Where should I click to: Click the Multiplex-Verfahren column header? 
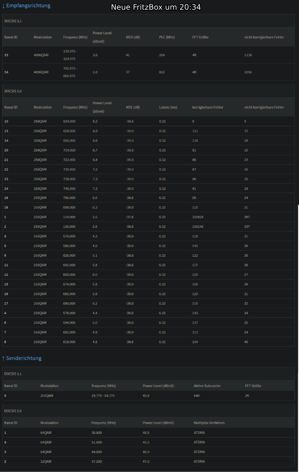pyautogui.click(x=209, y=423)
